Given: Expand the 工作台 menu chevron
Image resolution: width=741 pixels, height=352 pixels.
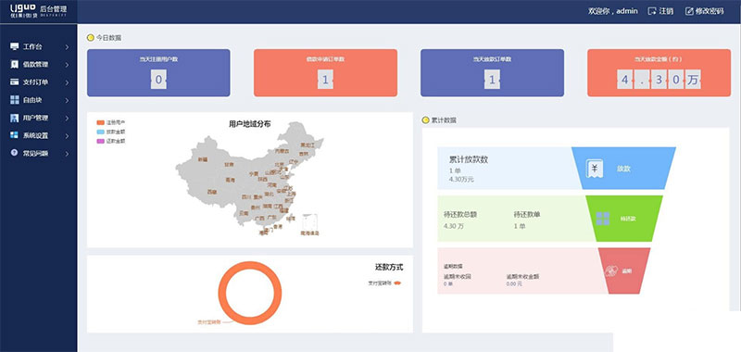Looking at the screenshot, I should (67, 46).
